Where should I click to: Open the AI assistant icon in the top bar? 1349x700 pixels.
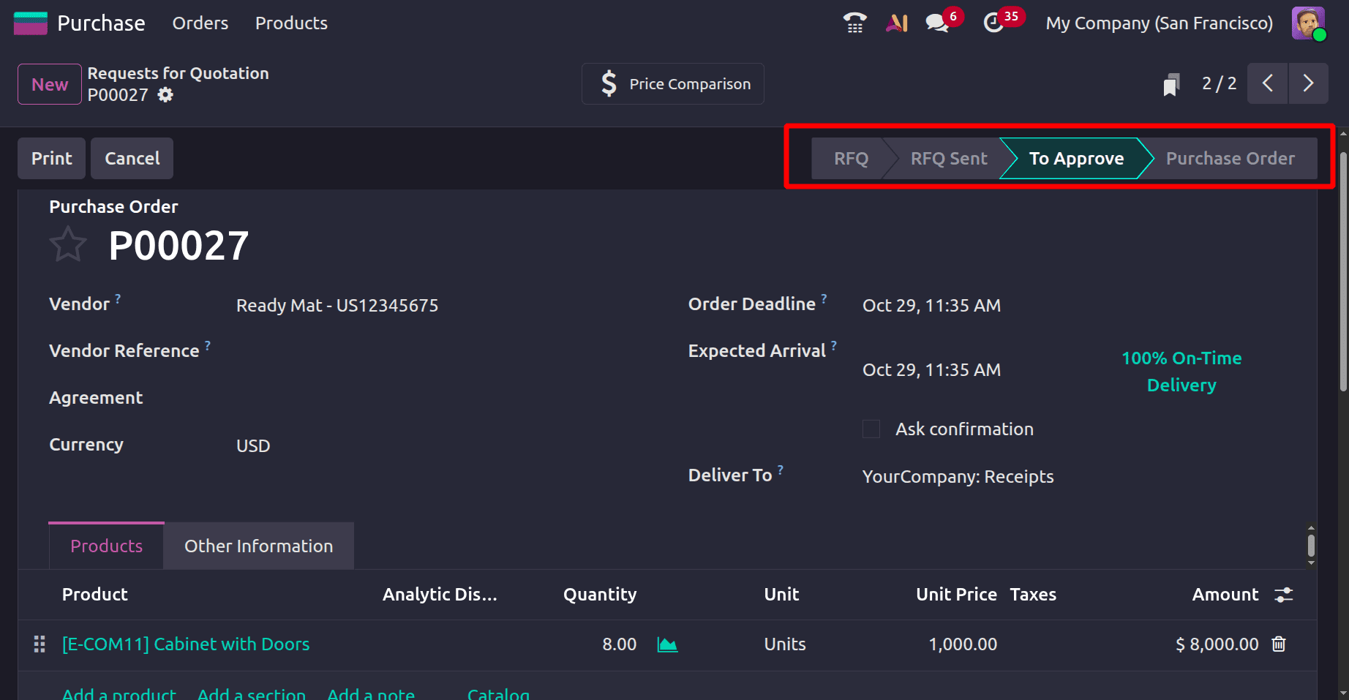coord(895,23)
